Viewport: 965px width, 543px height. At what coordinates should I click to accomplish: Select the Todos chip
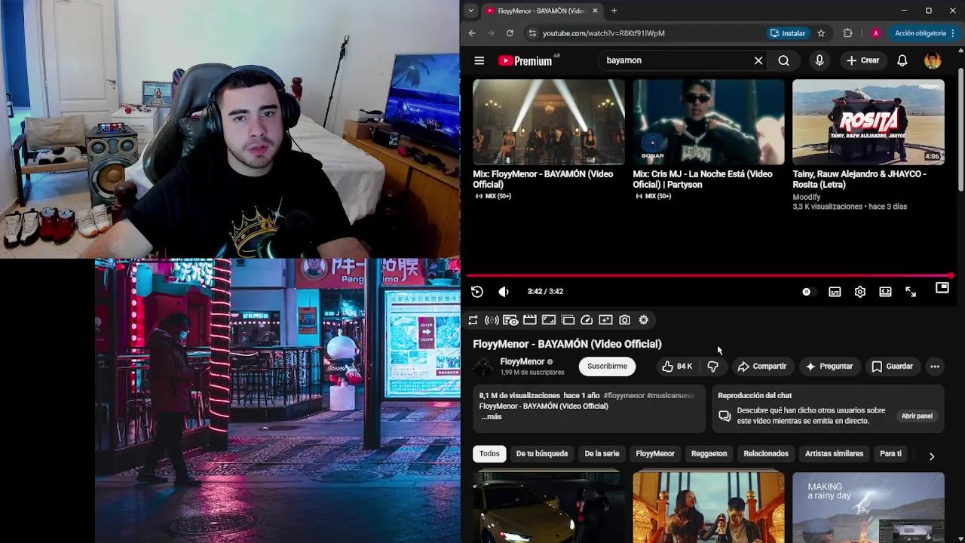[x=489, y=454]
